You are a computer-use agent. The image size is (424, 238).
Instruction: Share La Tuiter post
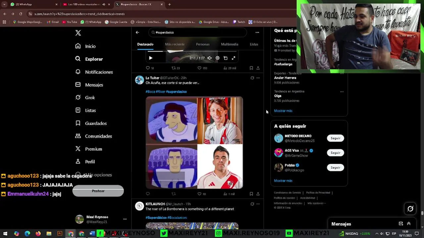click(x=258, y=194)
